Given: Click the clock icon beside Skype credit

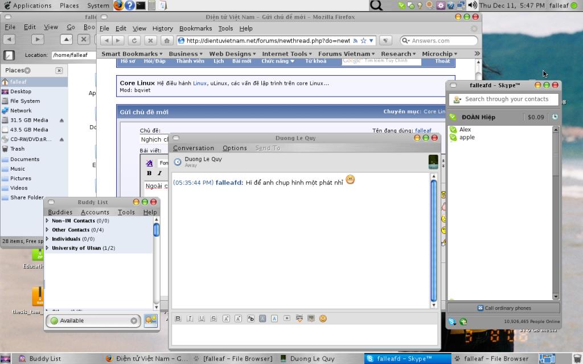Looking at the screenshot, I should (x=555, y=117).
